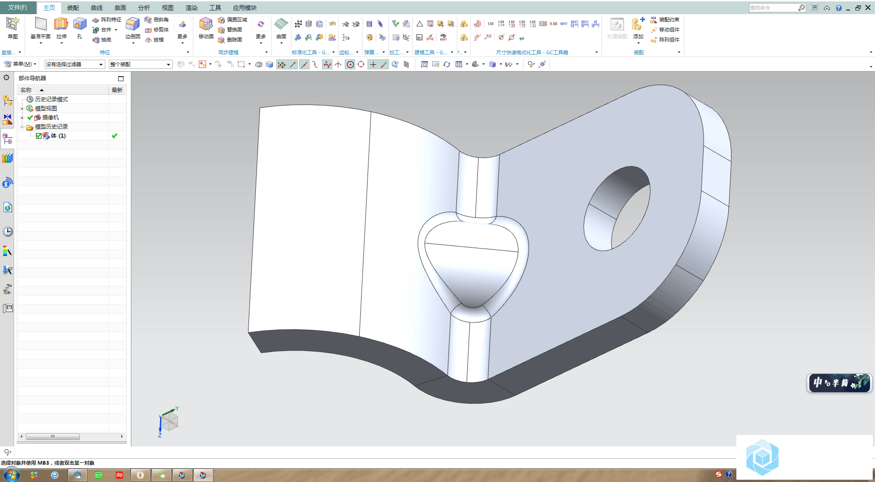Select the 拉伸 extrude tool
Screen dimensions: 875x482
pyautogui.click(x=61, y=28)
